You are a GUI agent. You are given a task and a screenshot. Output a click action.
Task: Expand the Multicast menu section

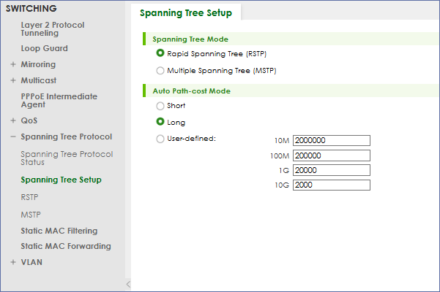point(13,80)
